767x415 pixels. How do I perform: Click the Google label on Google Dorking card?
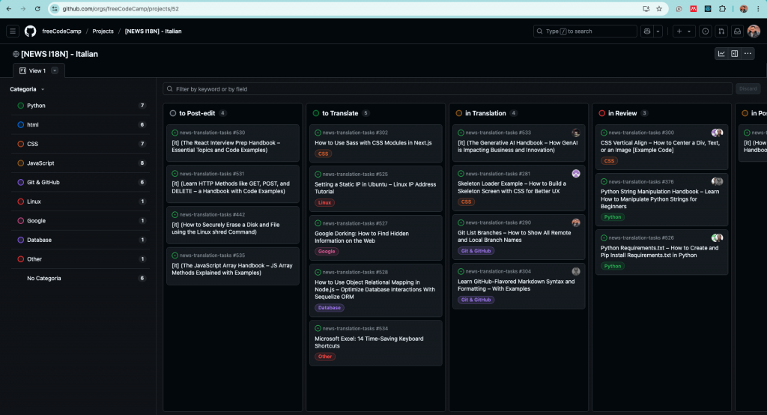click(327, 252)
